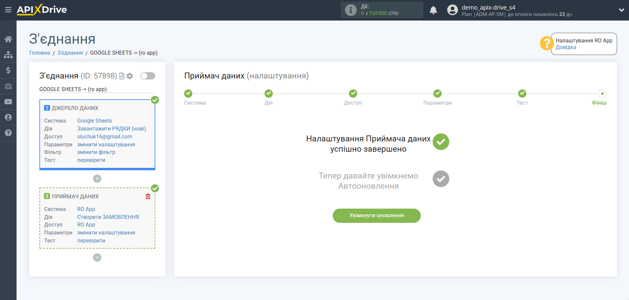Image resolution: width=629 pixels, height=300 pixels.
Task: Open the Довідка help link
Action: [x=566, y=47]
